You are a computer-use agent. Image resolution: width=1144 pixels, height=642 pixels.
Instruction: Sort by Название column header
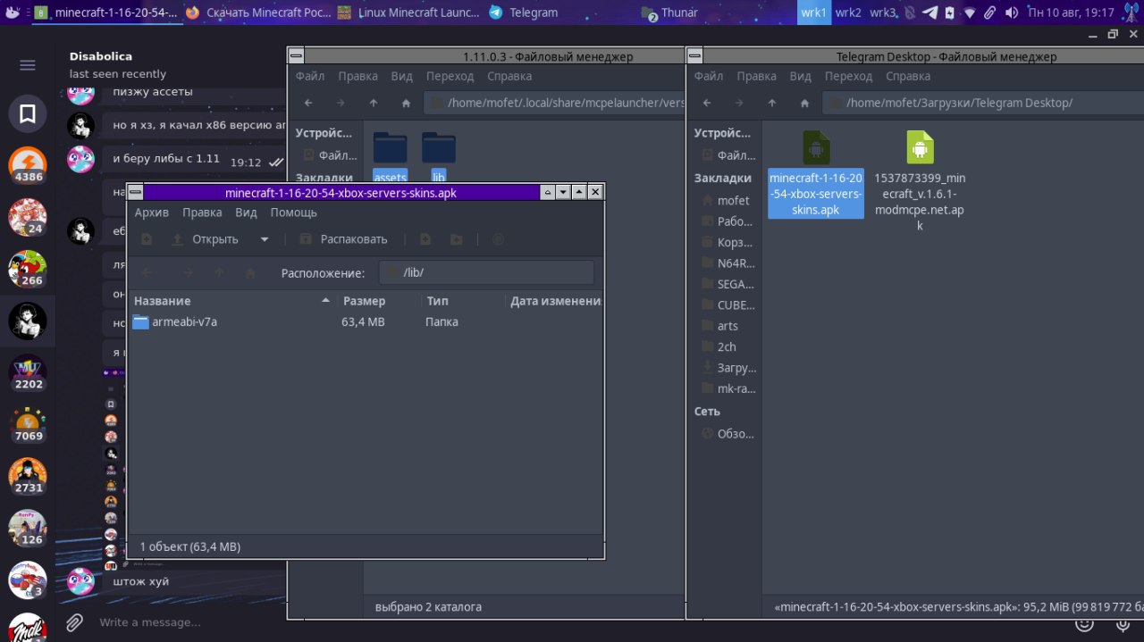tap(231, 301)
